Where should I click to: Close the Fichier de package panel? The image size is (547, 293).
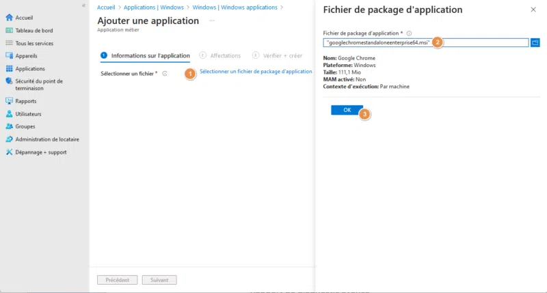(x=533, y=10)
